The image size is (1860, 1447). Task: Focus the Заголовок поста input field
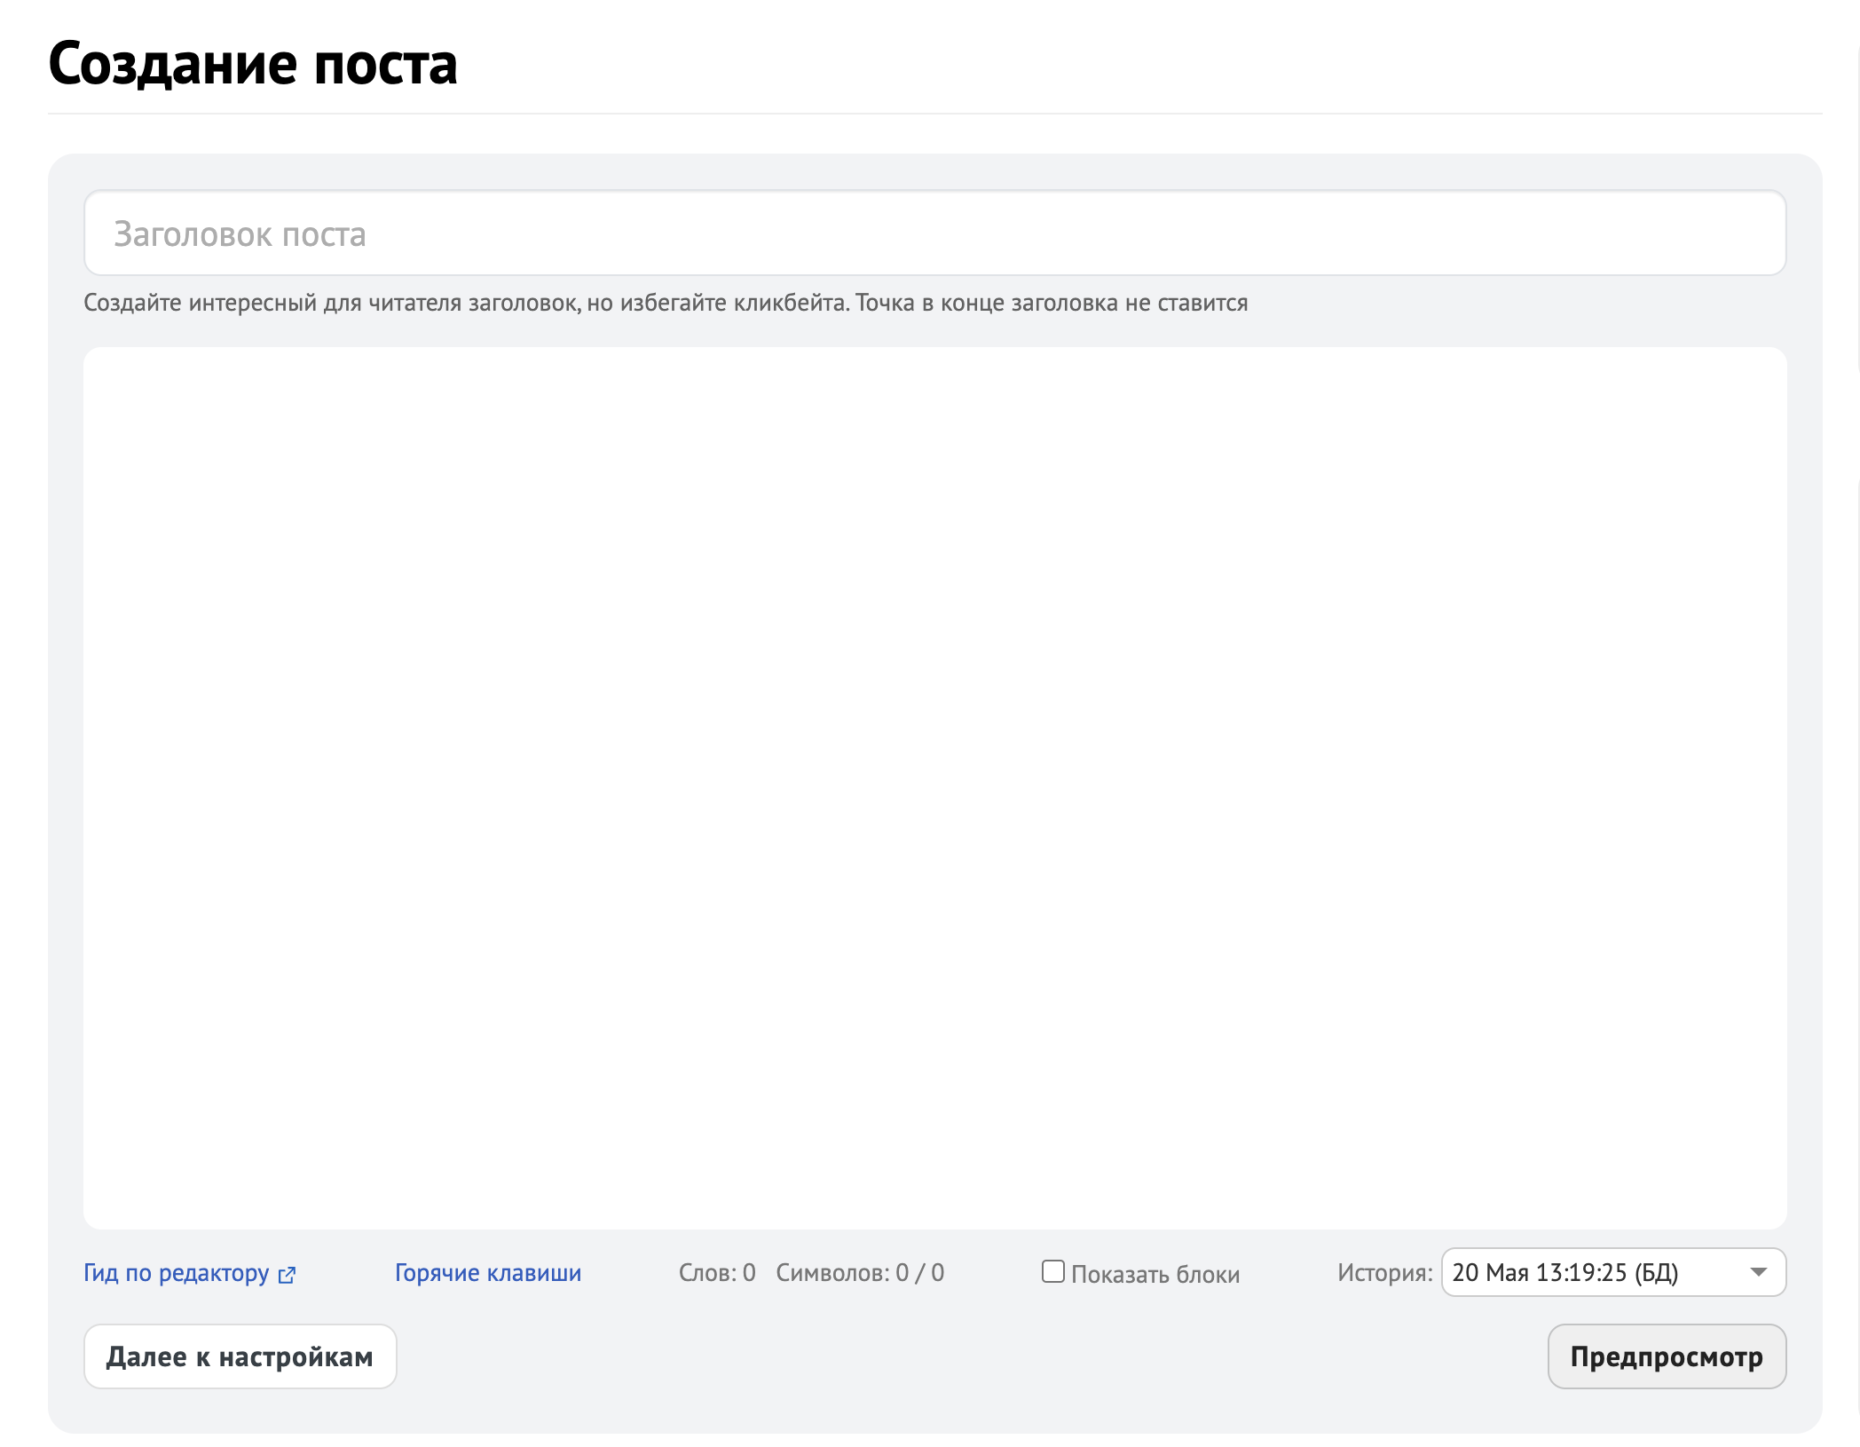click(x=934, y=233)
